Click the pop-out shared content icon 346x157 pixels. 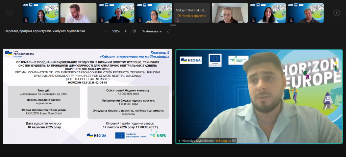coord(134,31)
